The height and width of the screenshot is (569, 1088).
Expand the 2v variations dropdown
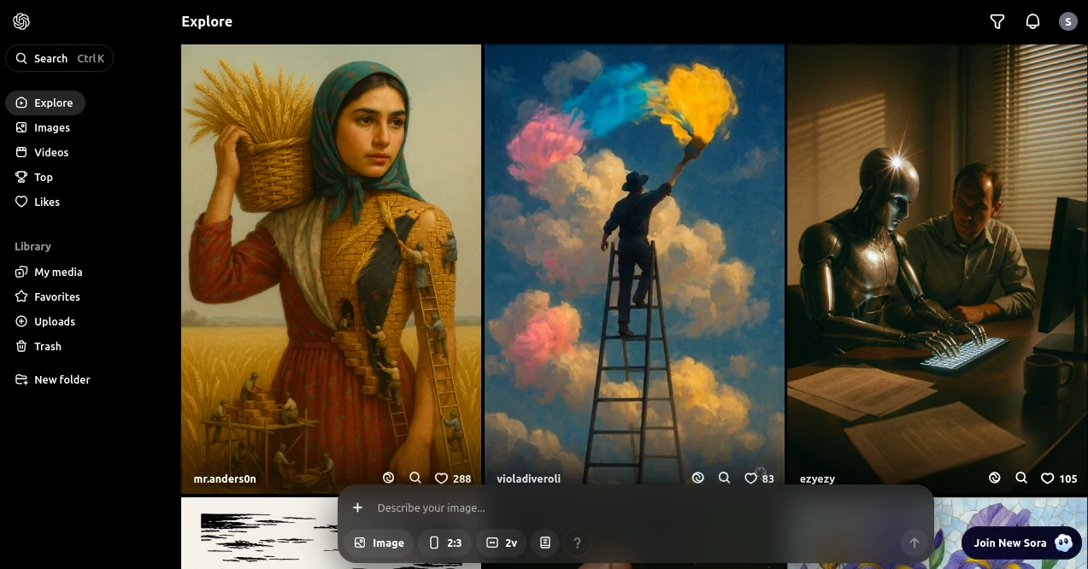[x=502, y=543]
